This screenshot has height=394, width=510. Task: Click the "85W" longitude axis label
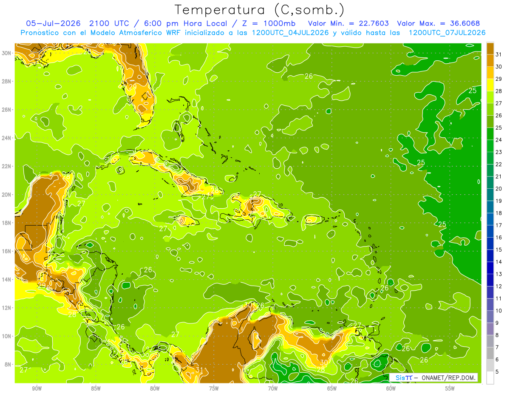pyautogui.click(x=96, y=388)
